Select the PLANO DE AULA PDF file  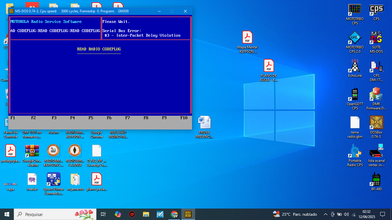pos(269,66)
